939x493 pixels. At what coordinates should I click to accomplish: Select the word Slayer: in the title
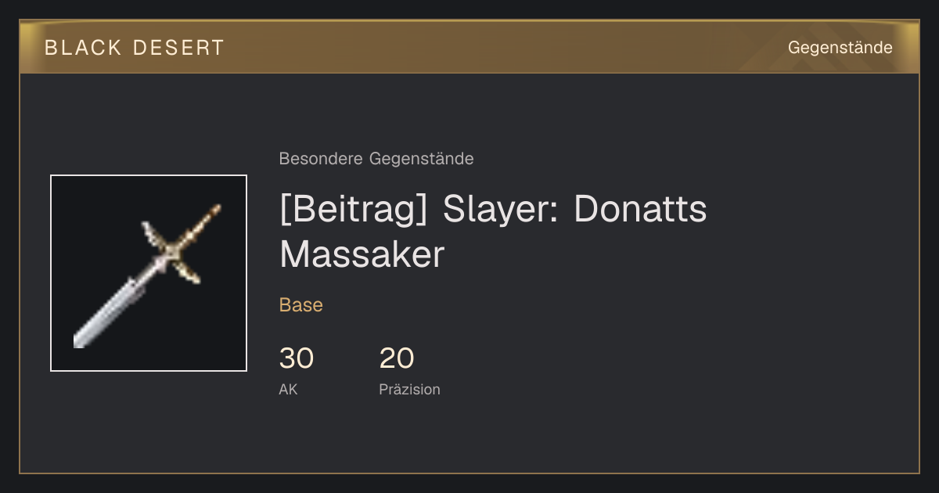click(x=501, y=210)
